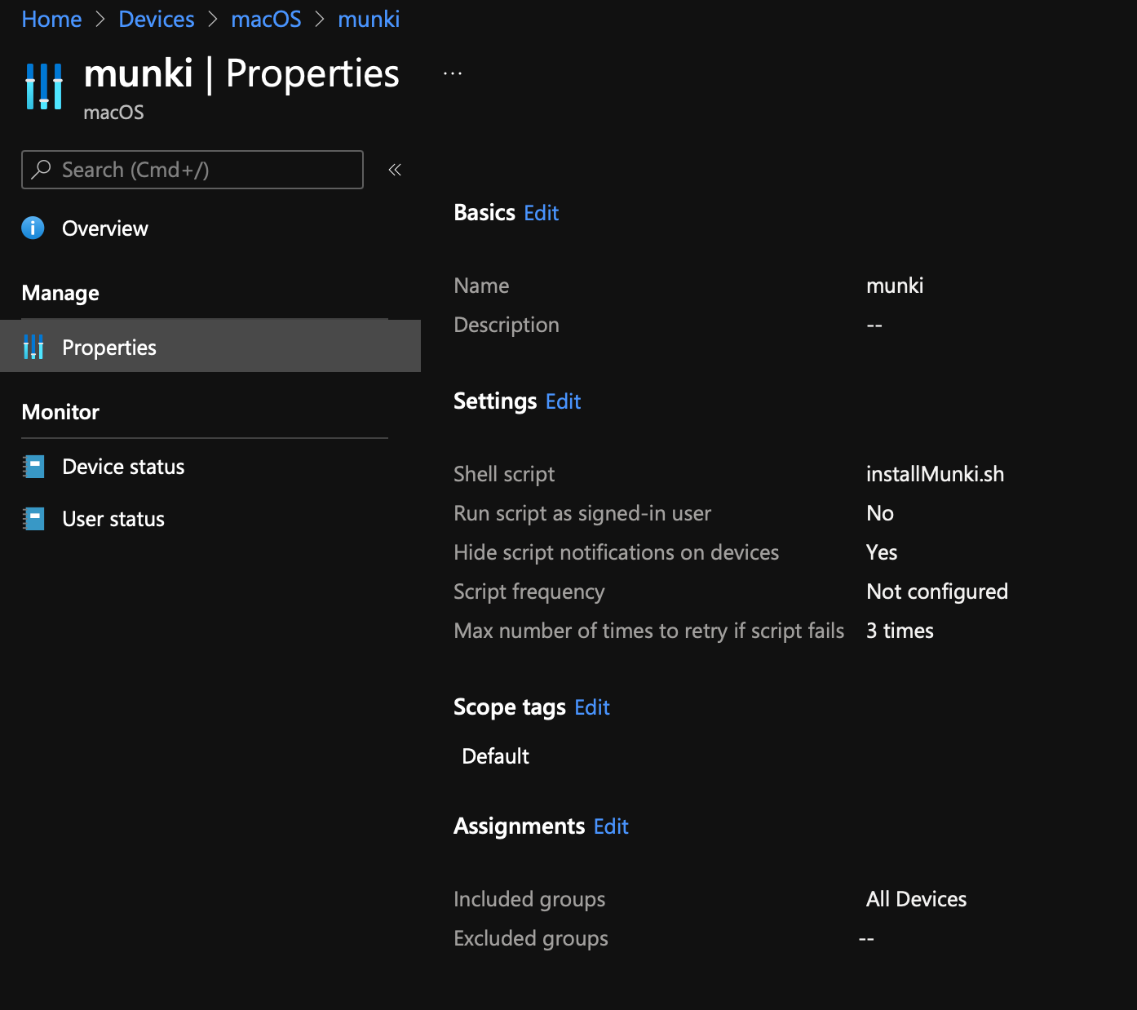This screenshot has height=1010, width=1137.
Task: Edit the Basics section
Action: point(541,213)
